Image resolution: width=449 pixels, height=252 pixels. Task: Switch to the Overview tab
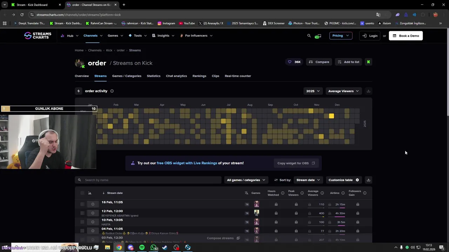click(x=82, y=76)
